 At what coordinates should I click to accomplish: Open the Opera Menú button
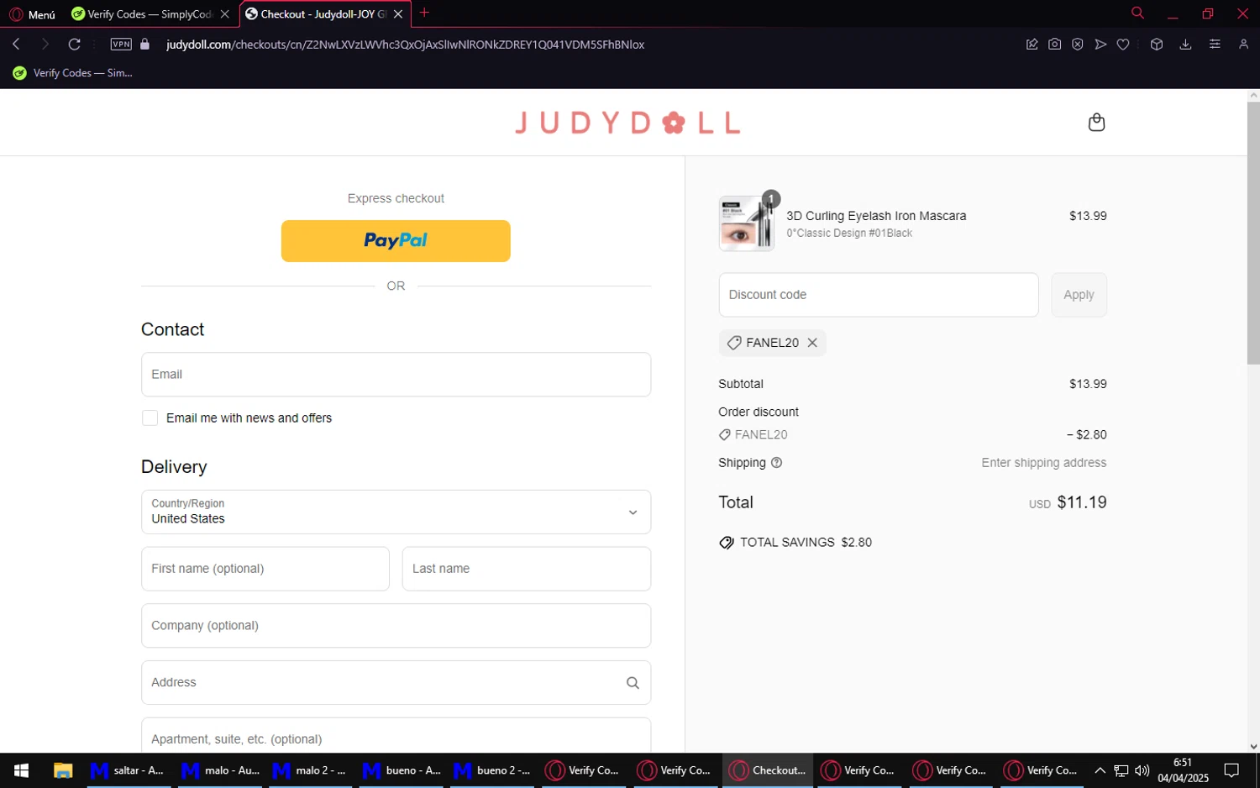[32, 14]
